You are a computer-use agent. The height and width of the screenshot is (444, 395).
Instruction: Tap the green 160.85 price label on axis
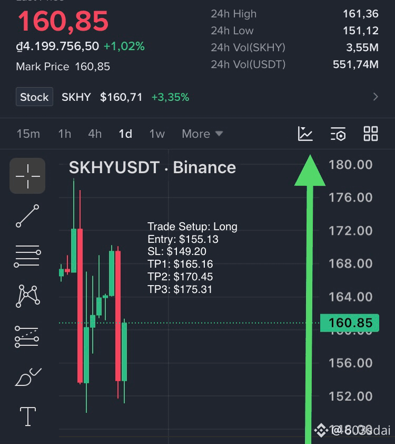coord(350,323)
